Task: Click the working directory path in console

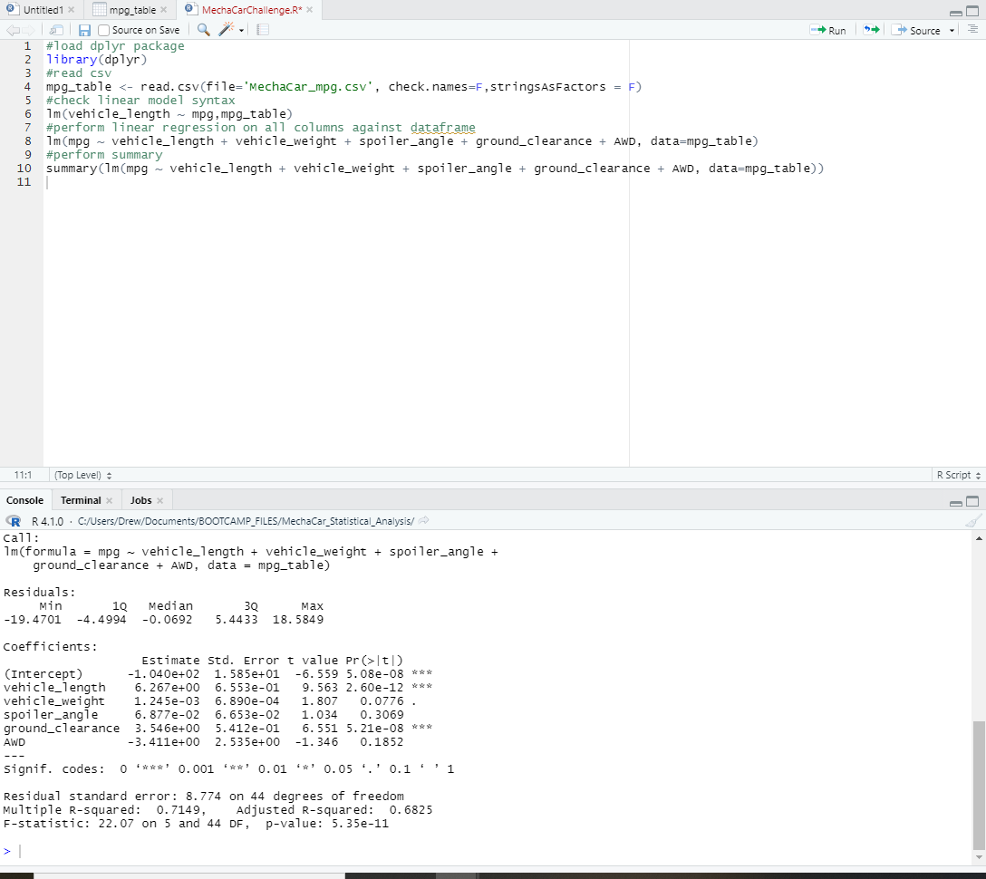Action: click(x=246, y=521)
